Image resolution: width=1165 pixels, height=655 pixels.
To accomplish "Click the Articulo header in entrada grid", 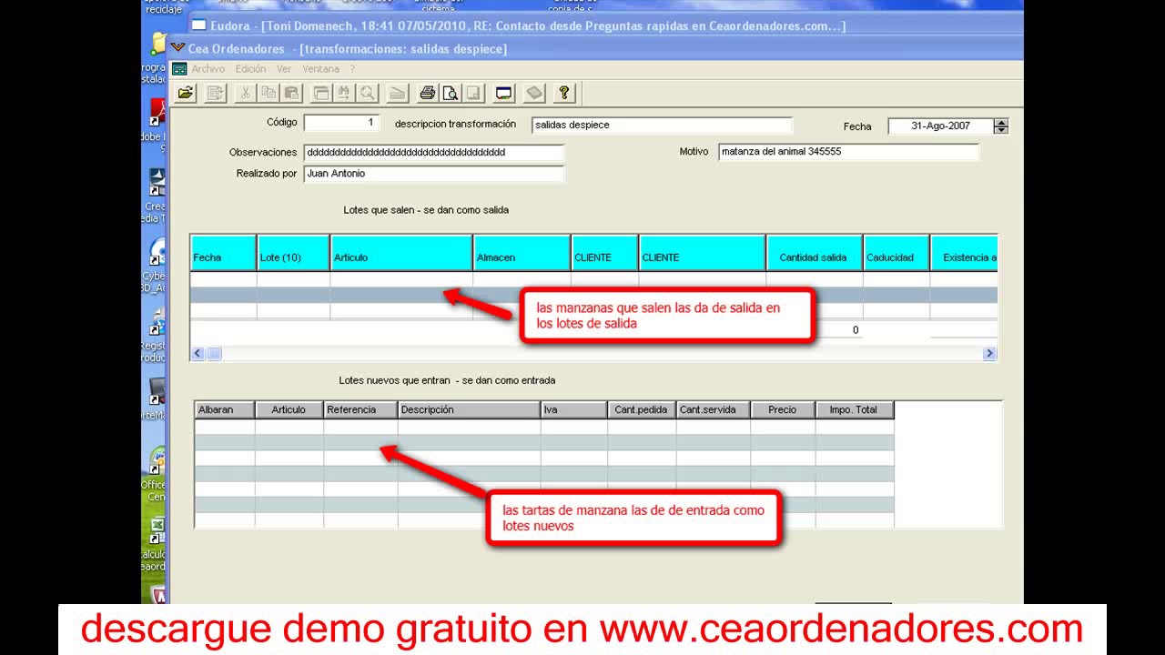I will [289, 410].
